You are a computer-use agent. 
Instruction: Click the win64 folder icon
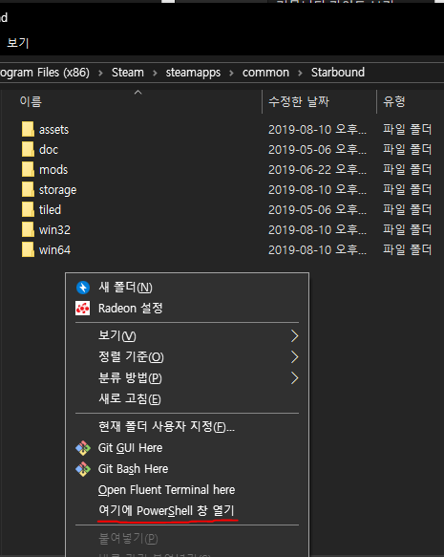(x=28, y=249)
